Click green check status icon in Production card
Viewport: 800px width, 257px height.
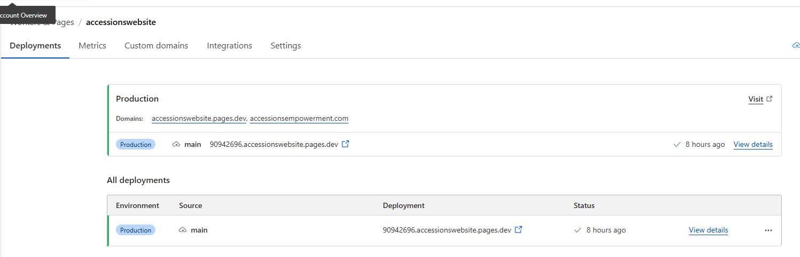pyautogui.click(x=677, y=145)
